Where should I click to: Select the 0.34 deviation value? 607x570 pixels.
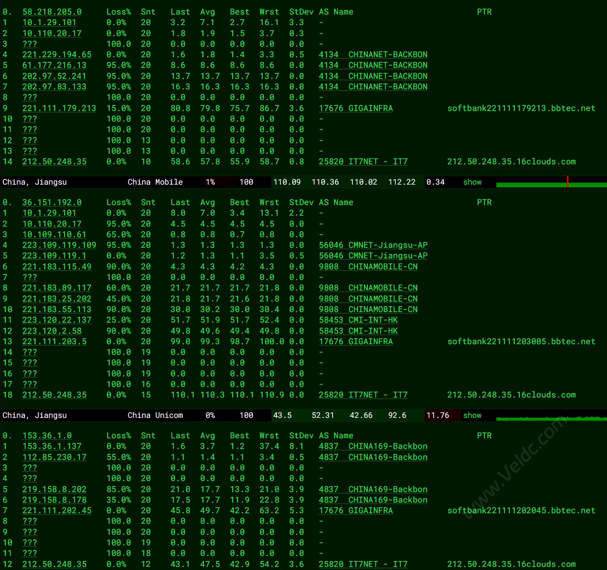[435, 182]
